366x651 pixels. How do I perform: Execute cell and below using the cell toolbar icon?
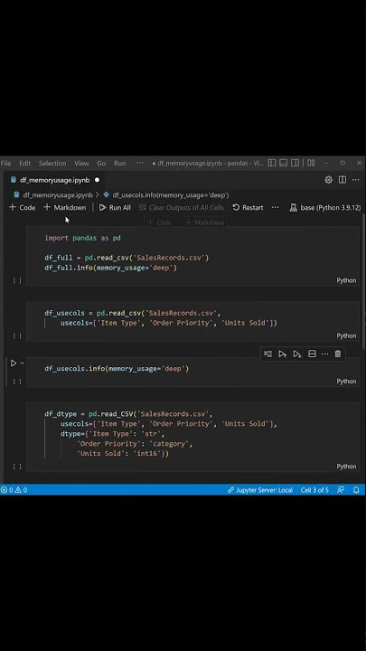pos(297,354)
